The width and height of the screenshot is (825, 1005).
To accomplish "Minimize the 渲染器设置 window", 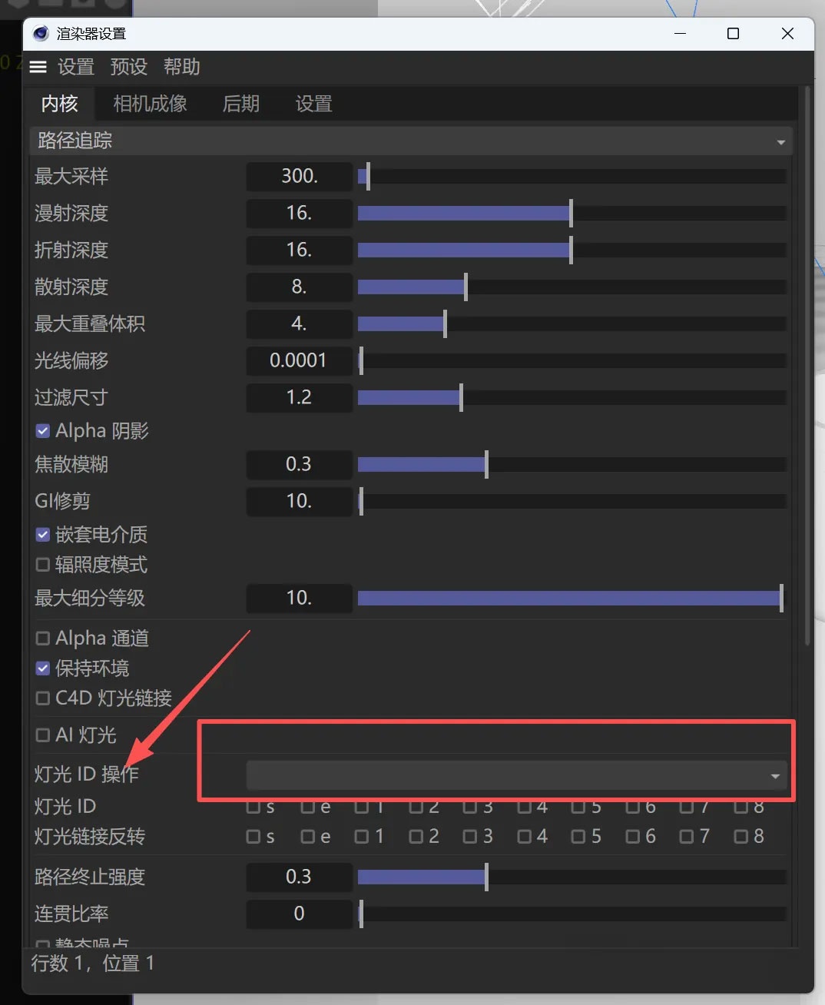I will 680,34.
